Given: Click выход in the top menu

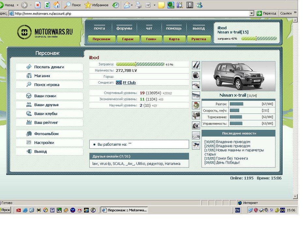Looking at the screenshot, I should point(199,28).
